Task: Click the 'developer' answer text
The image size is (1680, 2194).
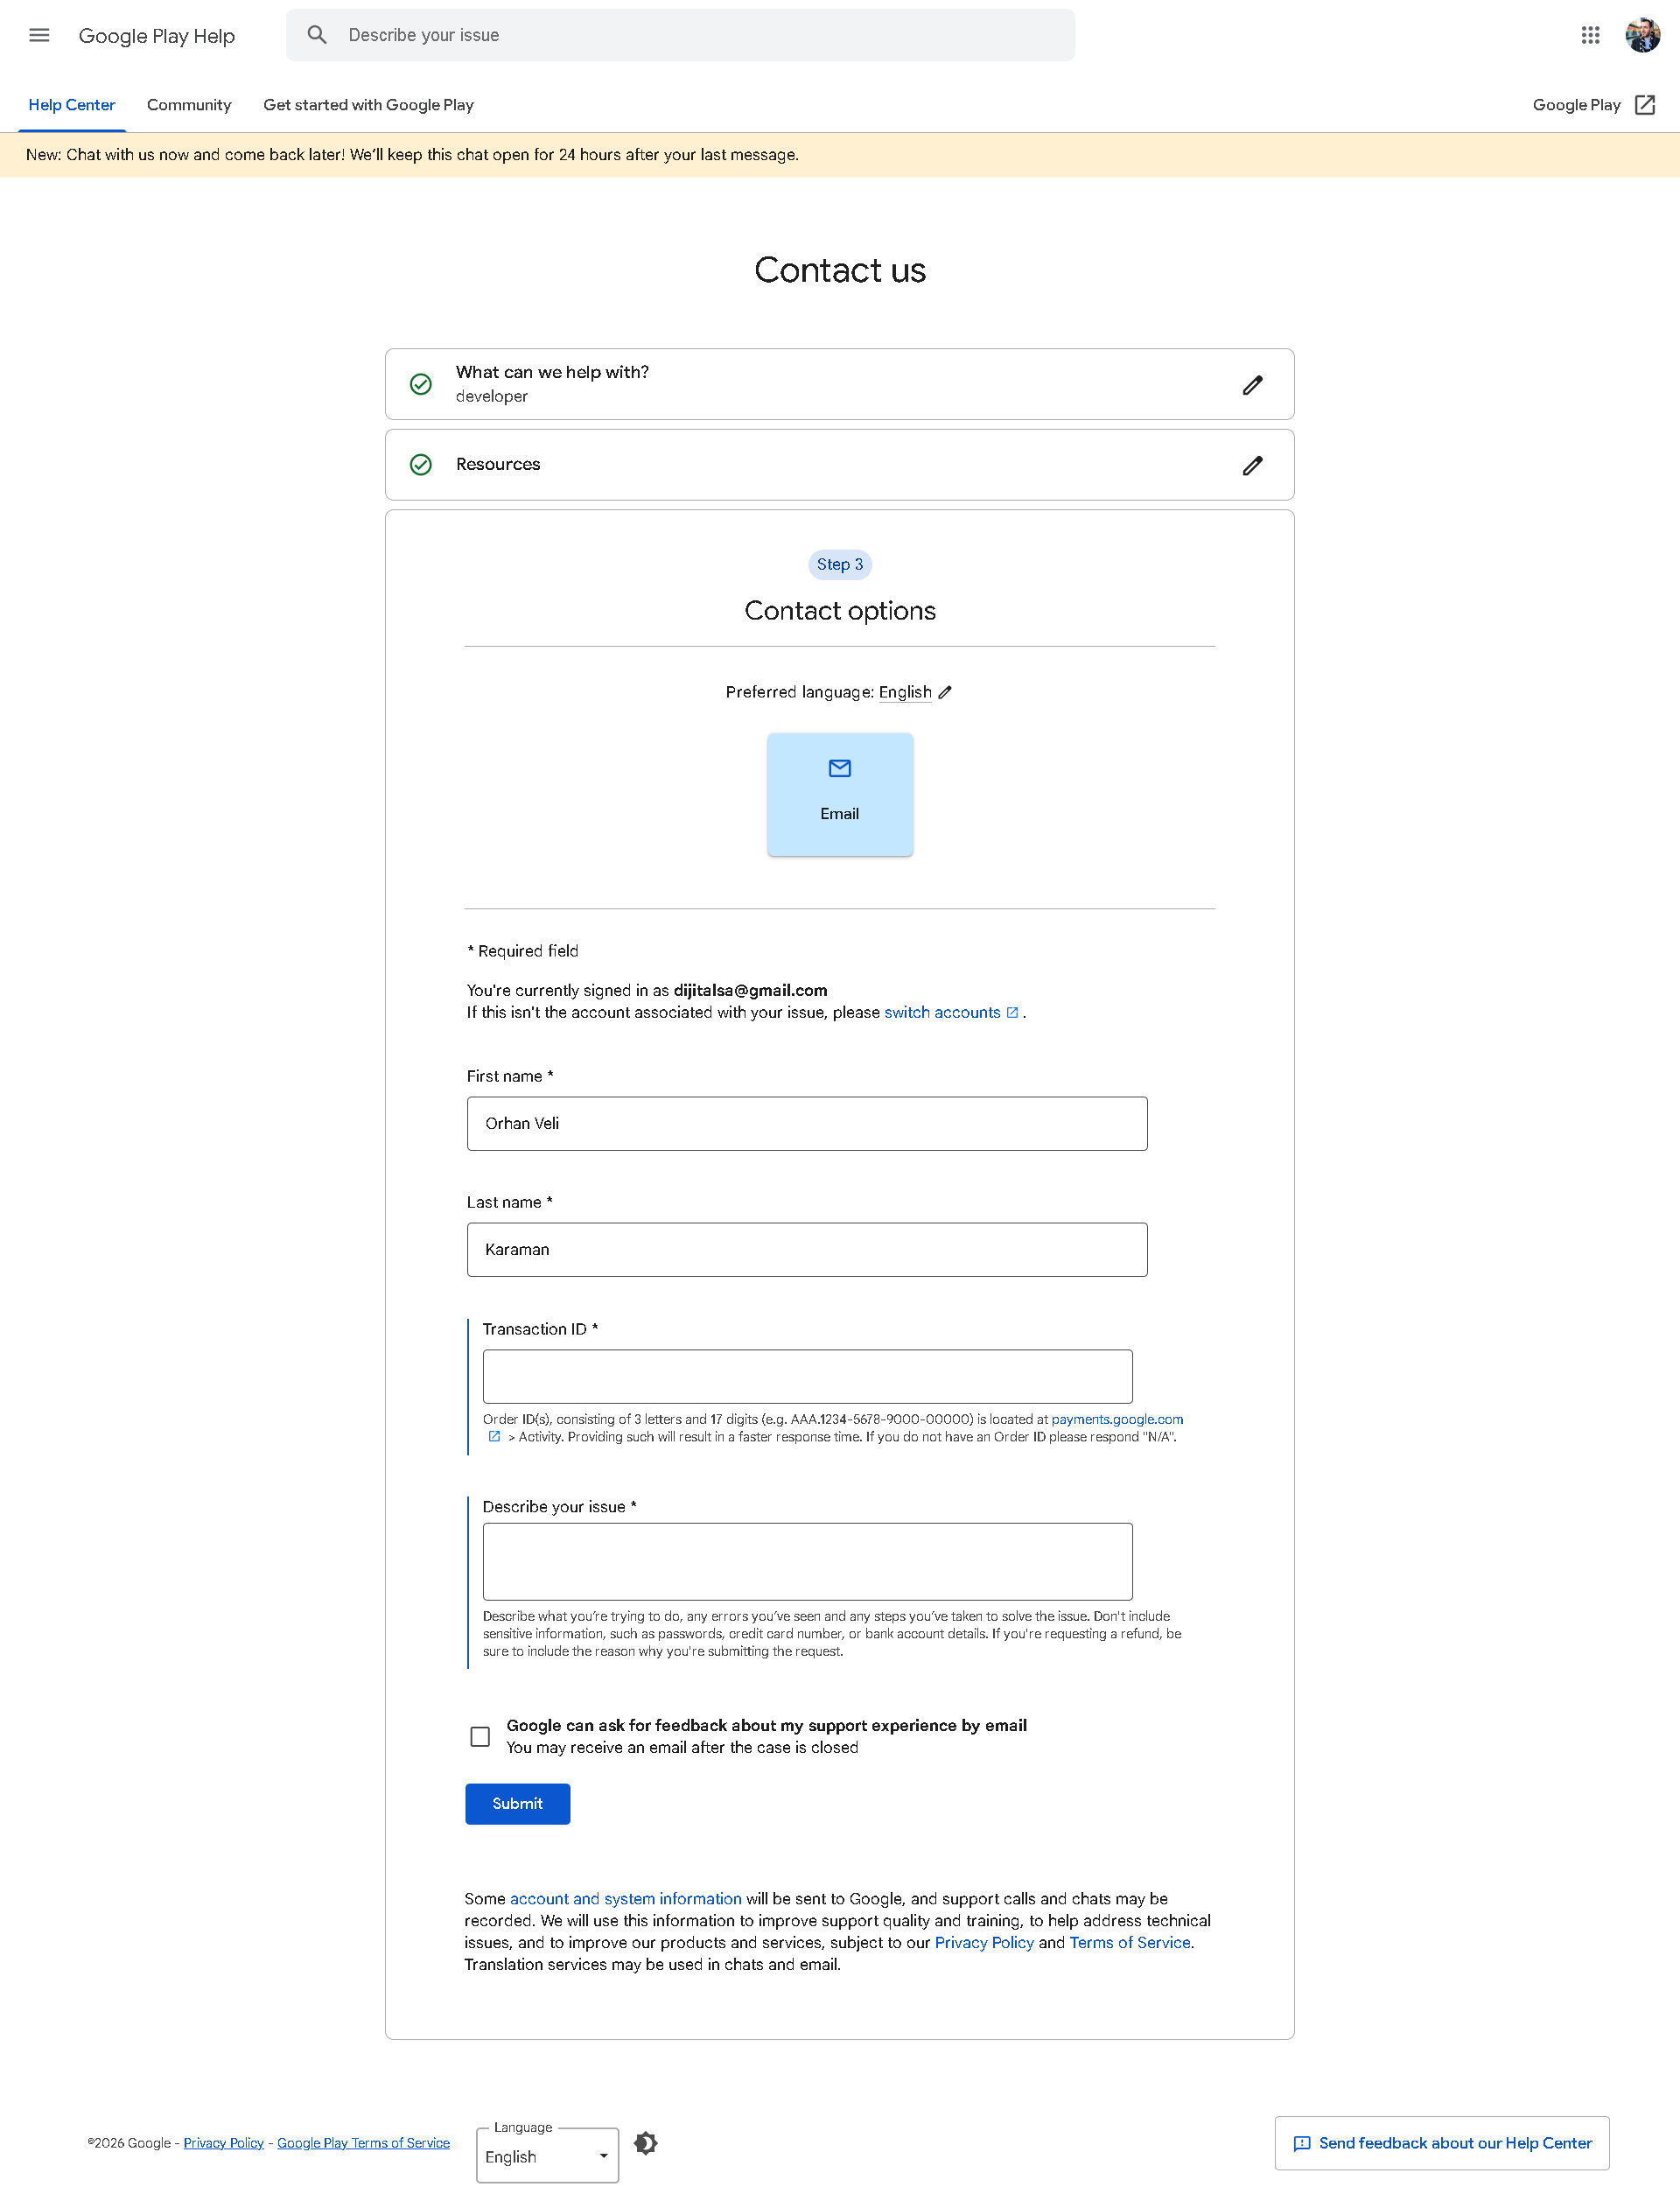Action: (492, 396)
